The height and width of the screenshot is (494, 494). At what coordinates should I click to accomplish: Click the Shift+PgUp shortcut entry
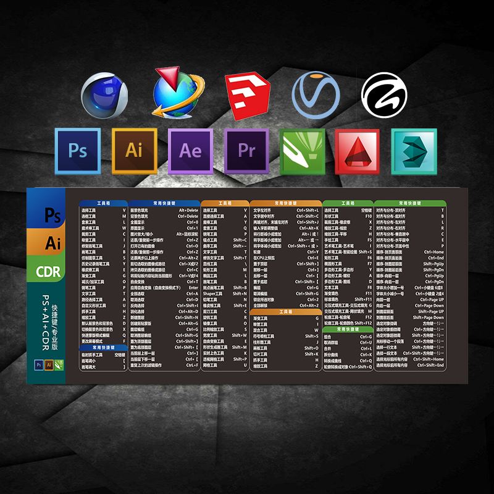point(433,264)
